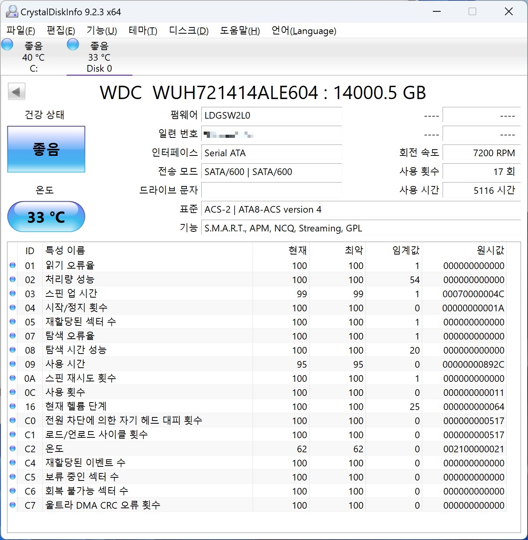Open the 기능(U) menu
The image size is (528, 540).
102,31
